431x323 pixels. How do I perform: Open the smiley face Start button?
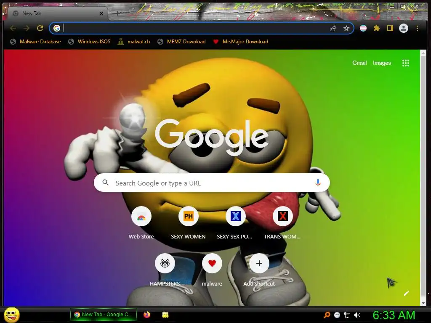[x=12, y=315]
